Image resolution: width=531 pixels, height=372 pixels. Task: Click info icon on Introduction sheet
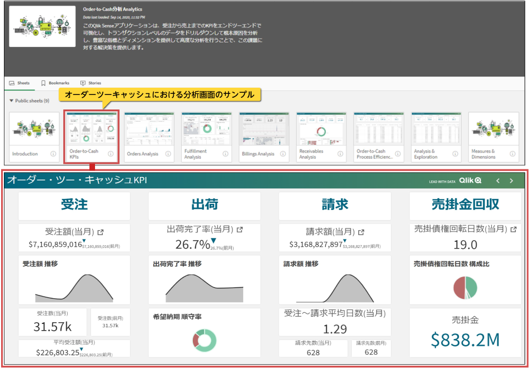[x=53, y=154]
